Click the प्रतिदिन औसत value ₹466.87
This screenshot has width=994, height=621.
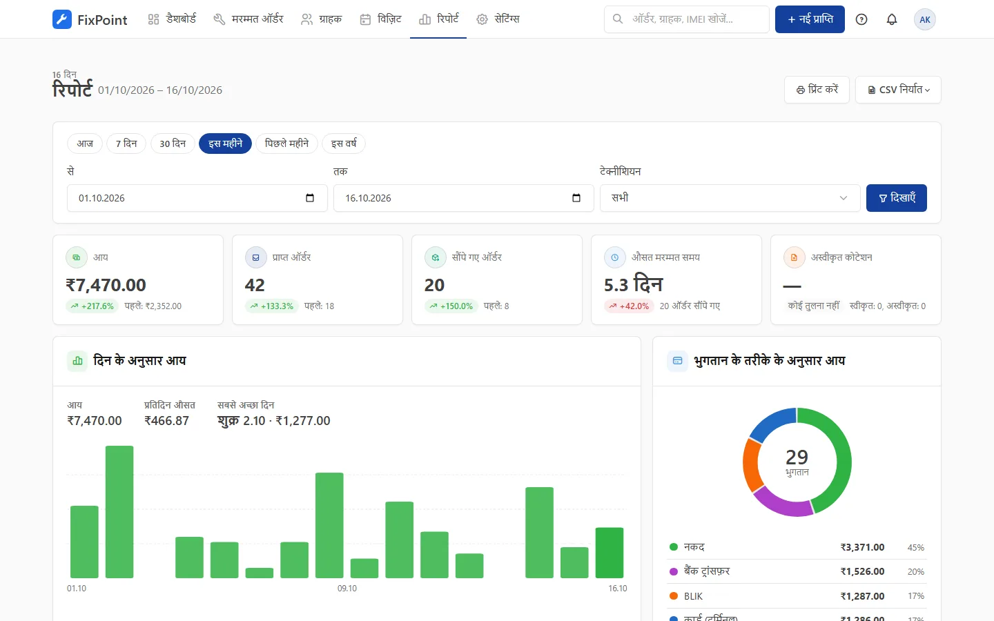point(166,421)
